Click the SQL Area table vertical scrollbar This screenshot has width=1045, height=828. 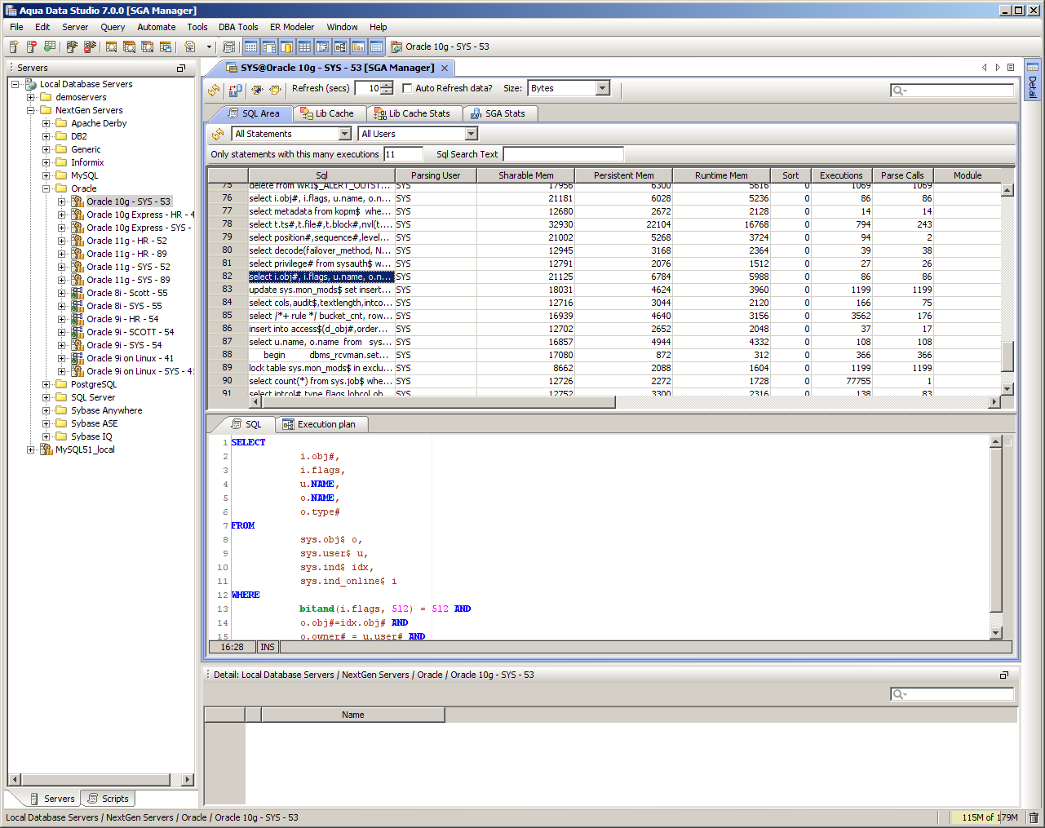point(1007,290)
